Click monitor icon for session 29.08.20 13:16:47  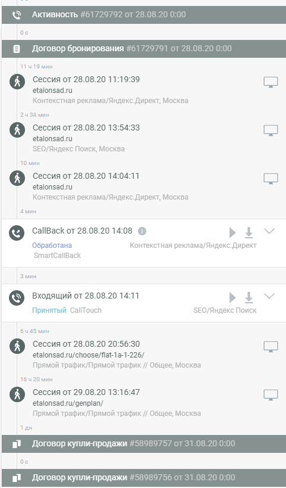click(x=271, y=395)
